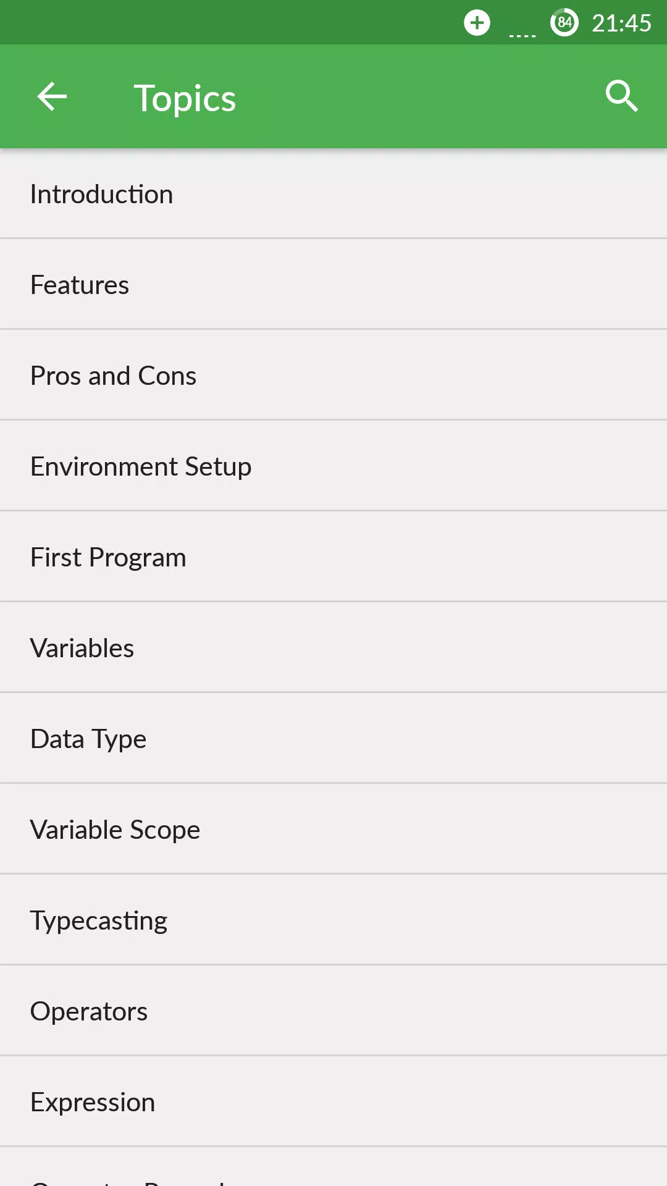Open the Features topic

point(333,285)
